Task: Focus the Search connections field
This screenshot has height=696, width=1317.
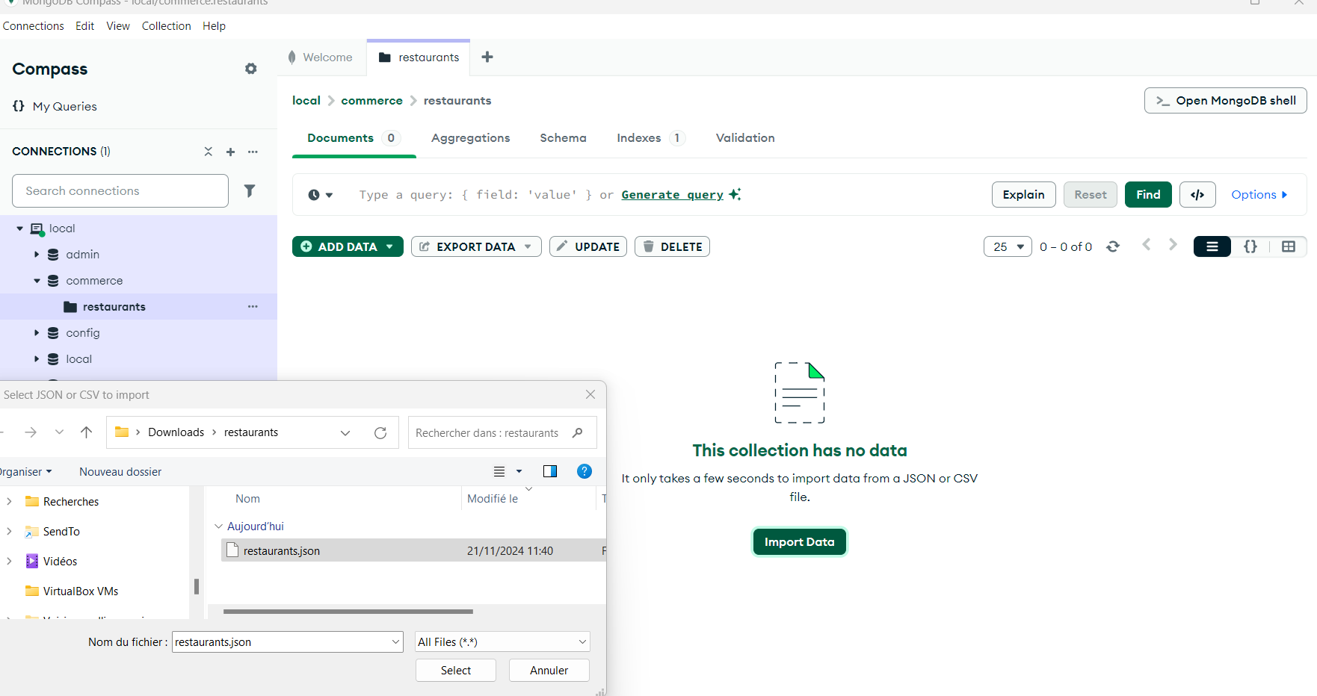Action: coord(120,191)
